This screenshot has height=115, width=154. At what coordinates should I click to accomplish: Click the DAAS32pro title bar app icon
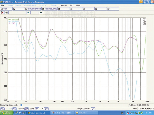[2, 2]
